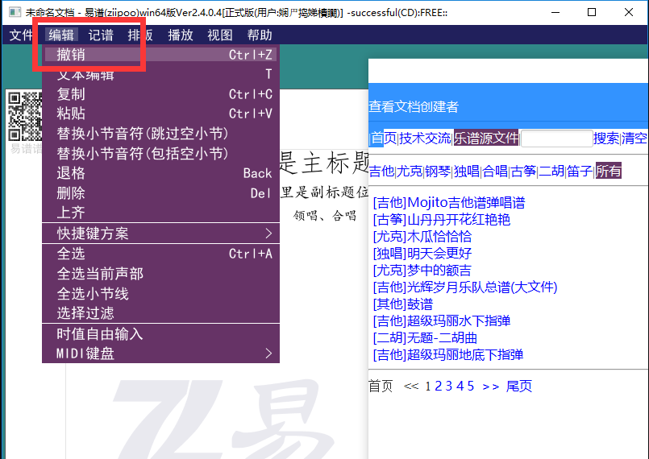Image resolution: width=649 pixels, height=459 pixels.
Task: Expand the MIDI键盘 submenu
Action: coord(160,354)
